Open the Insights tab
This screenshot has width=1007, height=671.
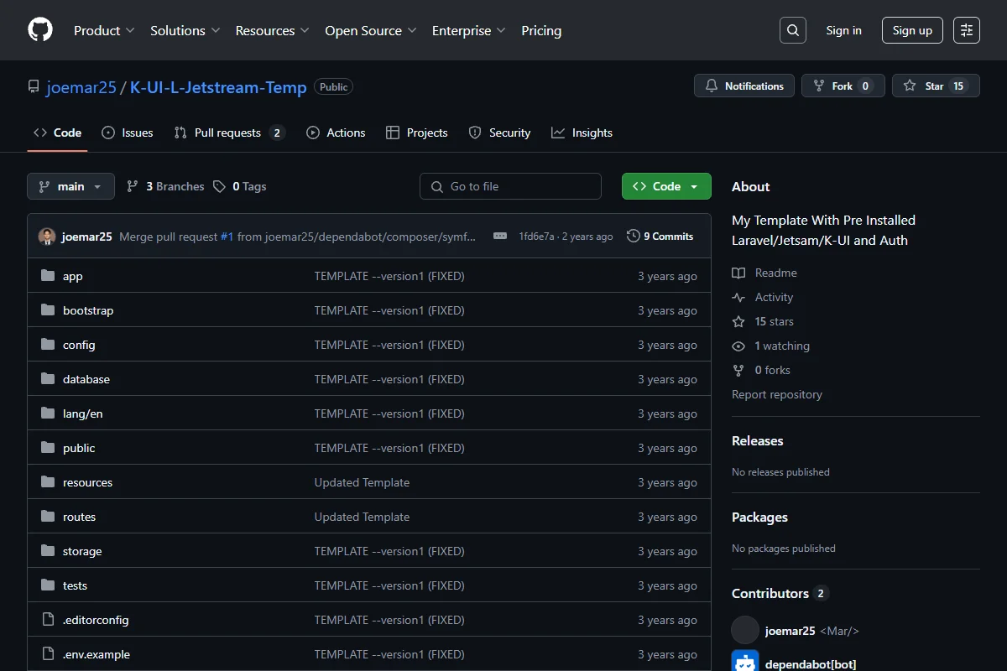(582, 133)
